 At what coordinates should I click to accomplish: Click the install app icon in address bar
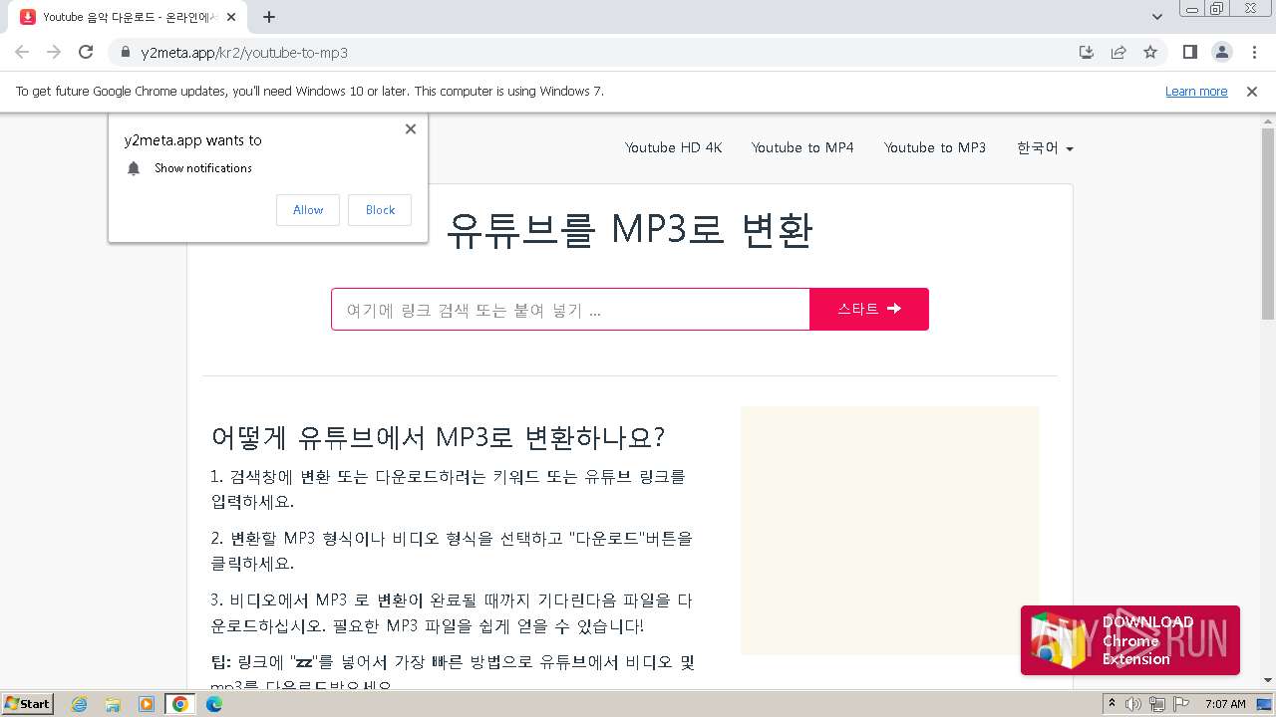(x=1087, y=52)
